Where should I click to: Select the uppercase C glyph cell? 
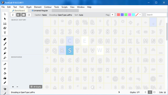[70, 41]
